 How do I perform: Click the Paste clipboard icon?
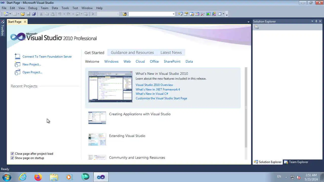[x=52, y=14]
